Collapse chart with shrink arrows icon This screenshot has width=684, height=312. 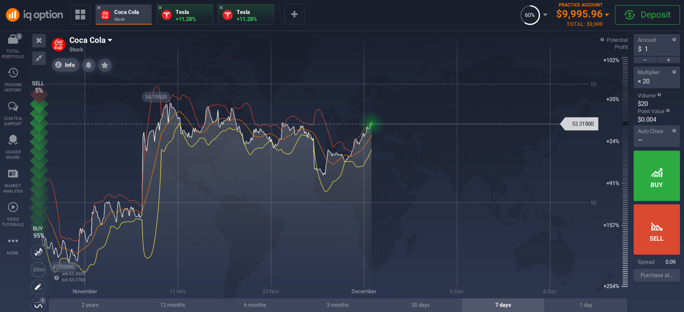[x=39, y=58]
